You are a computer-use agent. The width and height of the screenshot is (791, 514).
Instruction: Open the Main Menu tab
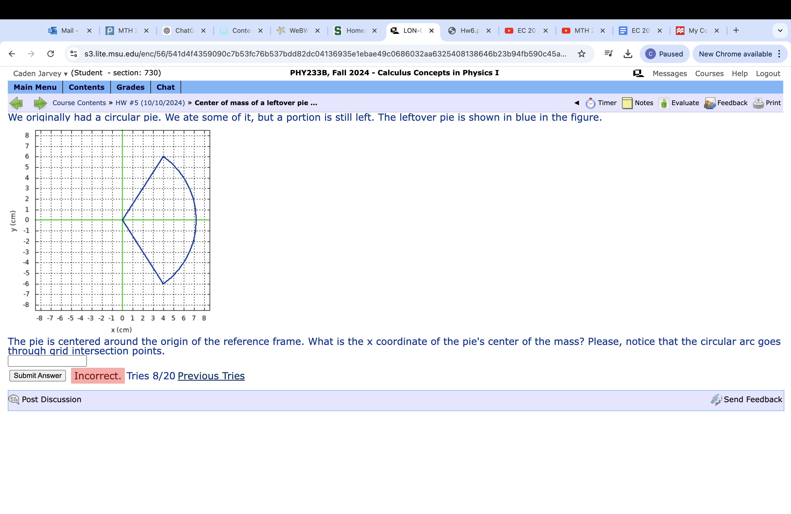click(x=35, y=87)
